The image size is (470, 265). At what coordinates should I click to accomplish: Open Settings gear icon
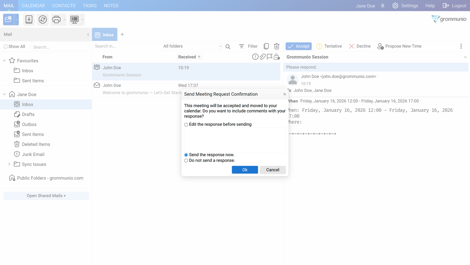395,6
